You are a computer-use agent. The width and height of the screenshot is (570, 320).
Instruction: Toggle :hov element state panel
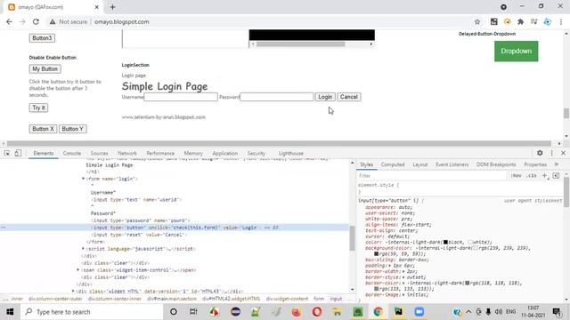(517, 176)
